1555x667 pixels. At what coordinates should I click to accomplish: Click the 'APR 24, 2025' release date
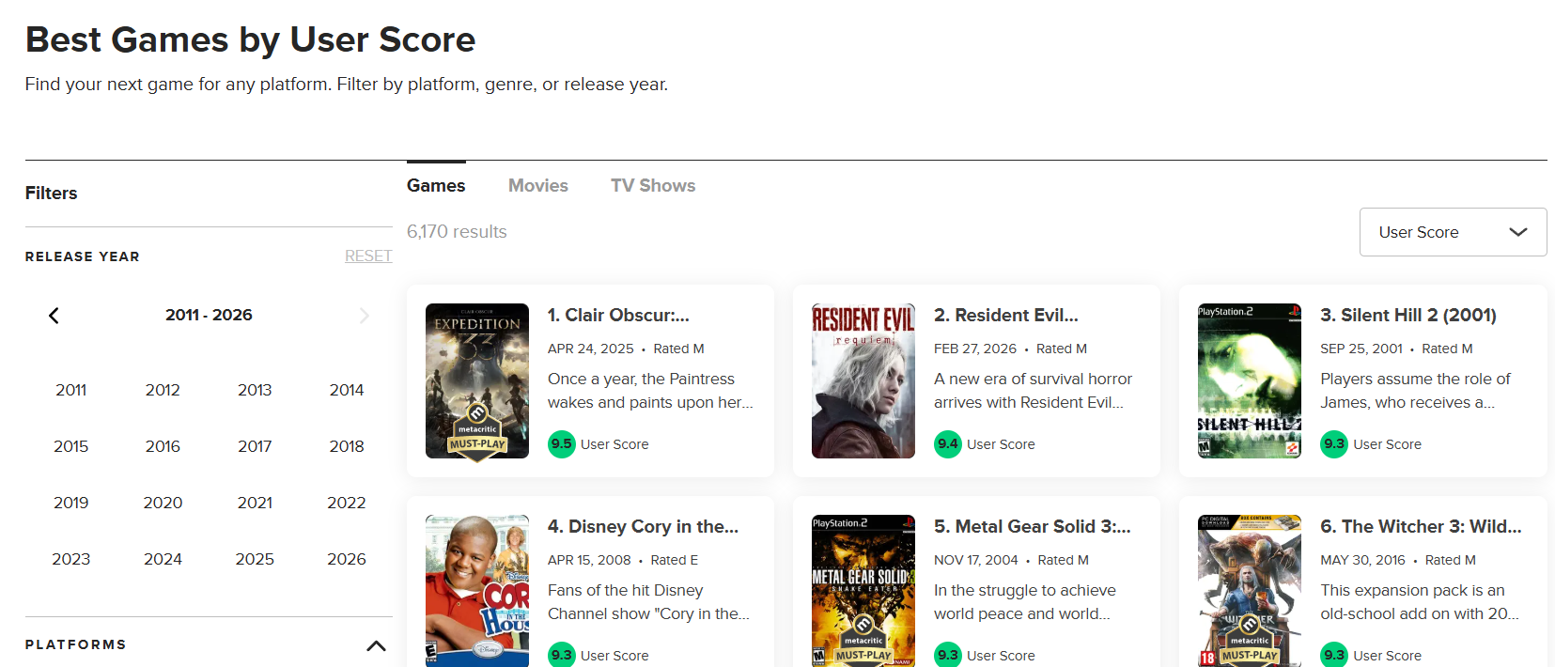pyautogui.click(x=591, y=349)
